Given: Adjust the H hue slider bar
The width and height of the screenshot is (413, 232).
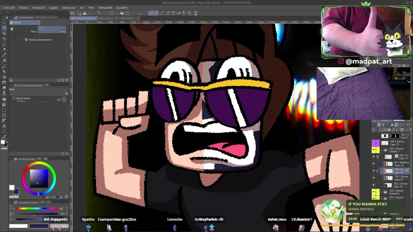Looking at the screenshot, I should (x=37, y=208).
